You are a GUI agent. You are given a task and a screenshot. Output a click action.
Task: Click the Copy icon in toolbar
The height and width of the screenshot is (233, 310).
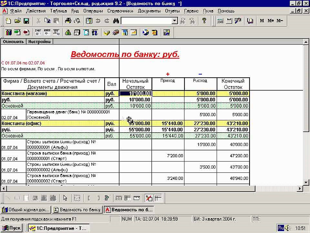pyautogui.click(x=47, y=21)
